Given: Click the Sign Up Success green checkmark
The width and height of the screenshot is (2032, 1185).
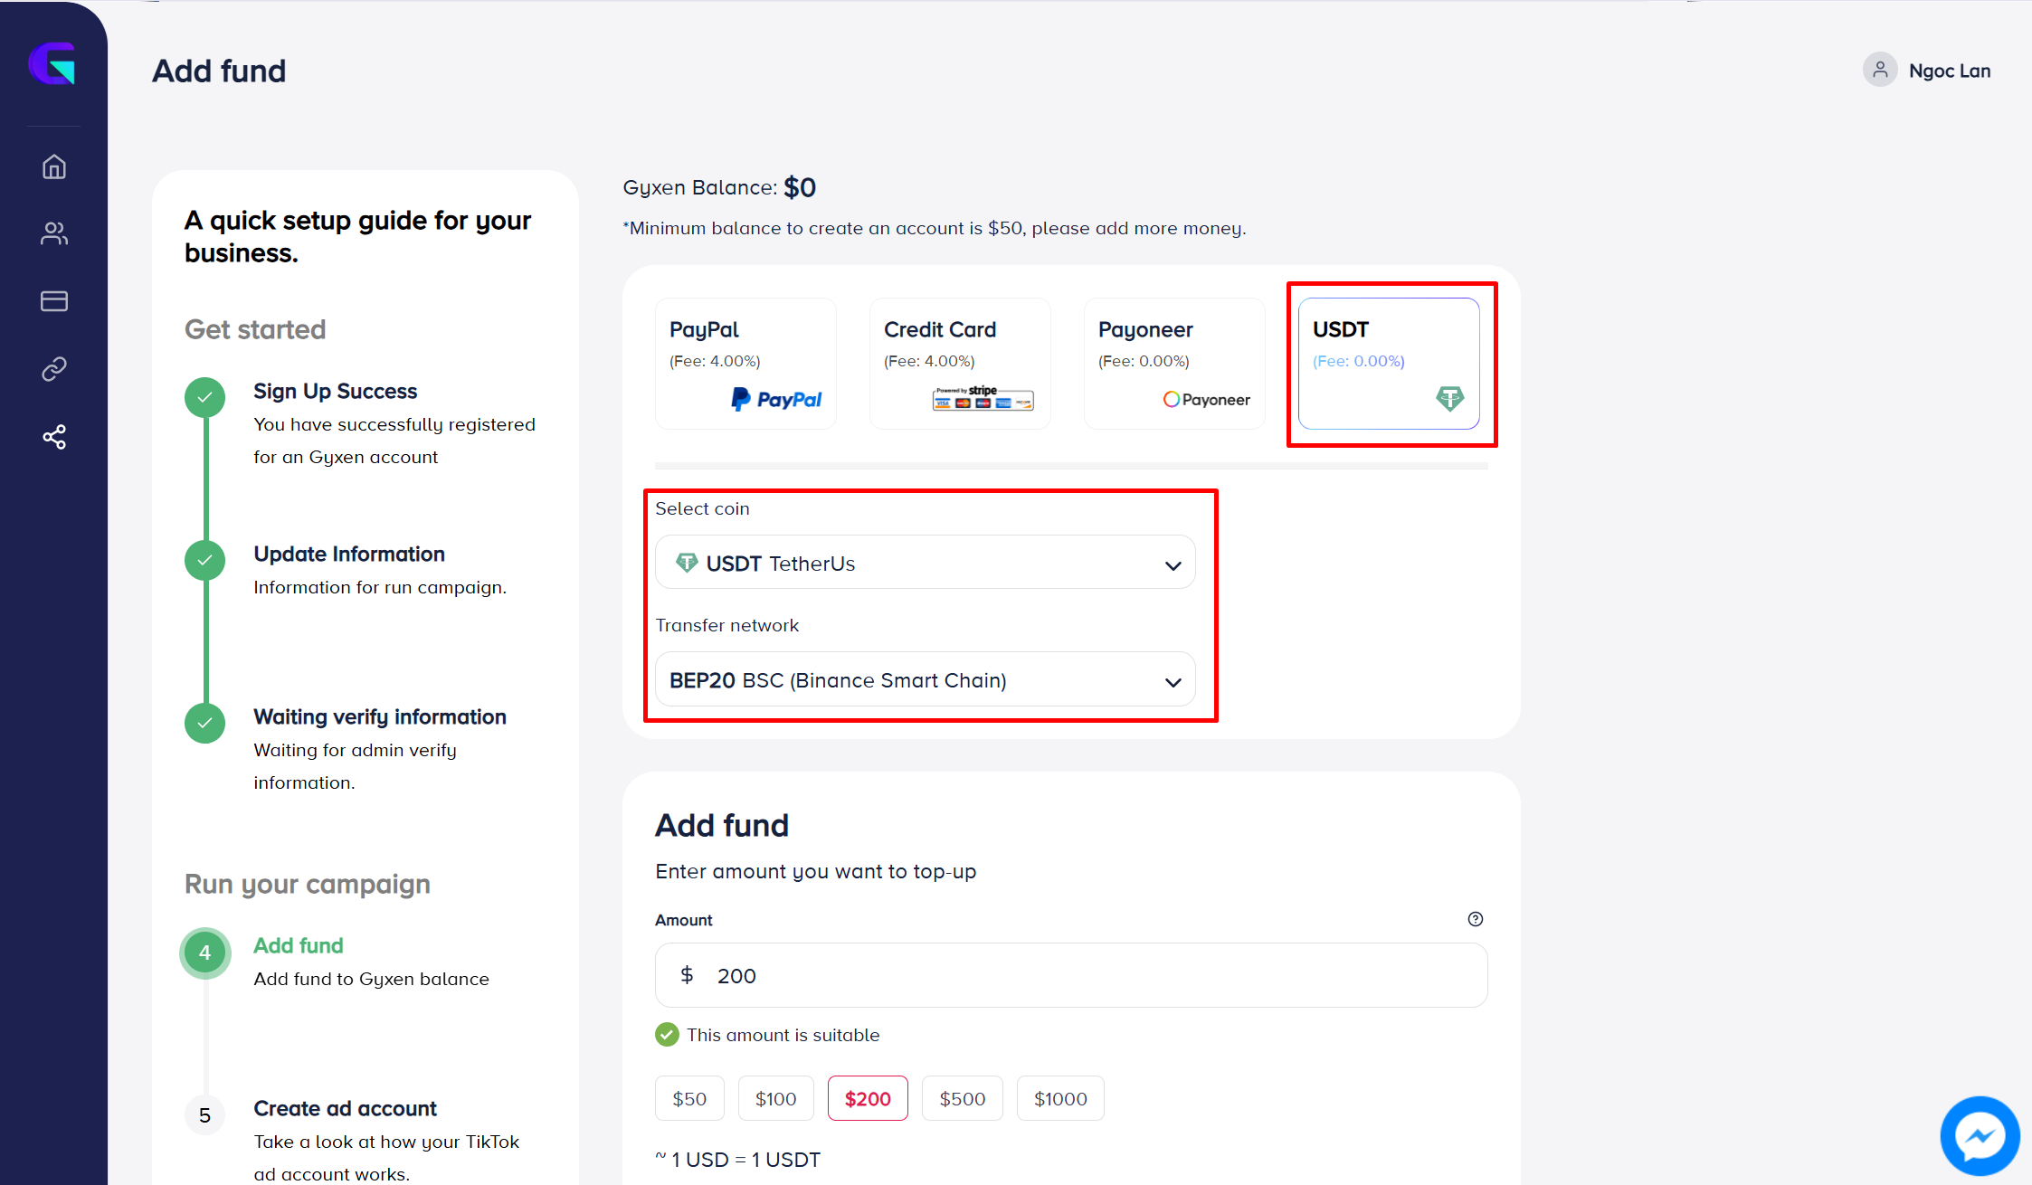Looking at the screenshot, I should pyautogui.click(x=205, y=397).
